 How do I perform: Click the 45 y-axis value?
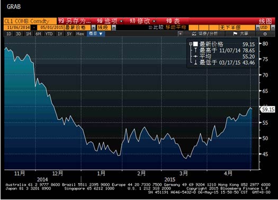265,154
